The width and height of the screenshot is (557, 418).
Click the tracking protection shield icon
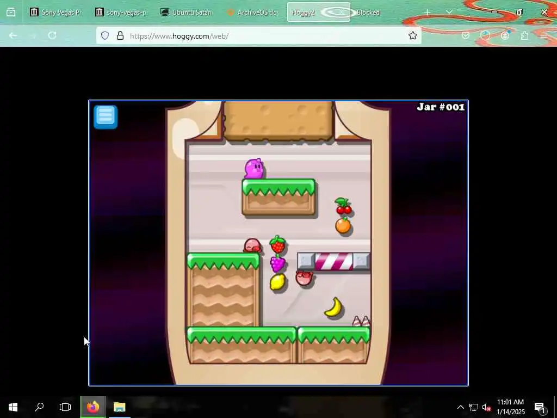105,35
